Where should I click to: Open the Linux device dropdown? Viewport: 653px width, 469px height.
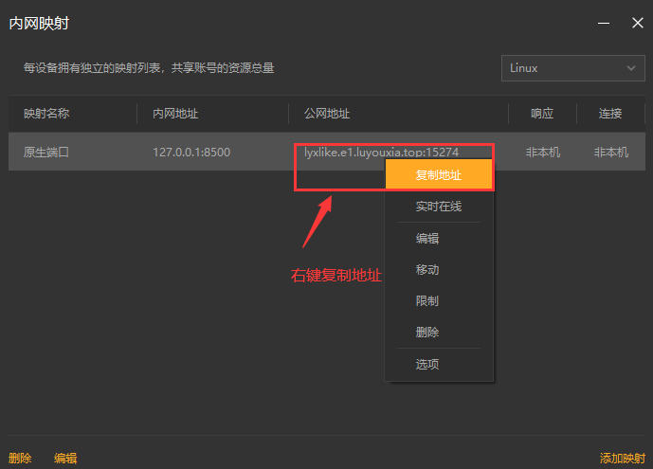click(x=573, y=68)
